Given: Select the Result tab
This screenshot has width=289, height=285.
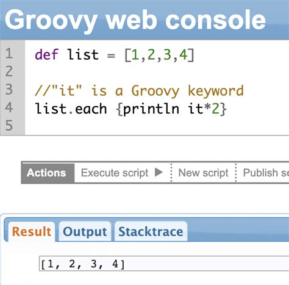Looking at the screenshot, I should (x=32, y=231).
